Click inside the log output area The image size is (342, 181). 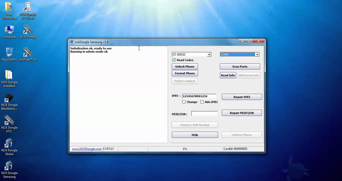[x=119, y=94]
